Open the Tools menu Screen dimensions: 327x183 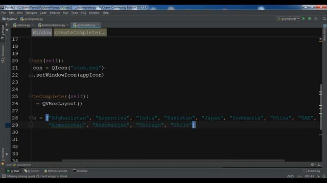click(75, 13)
